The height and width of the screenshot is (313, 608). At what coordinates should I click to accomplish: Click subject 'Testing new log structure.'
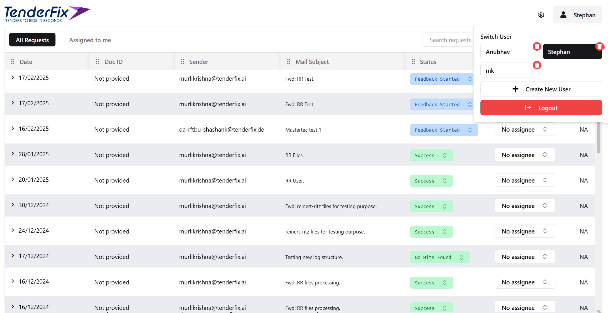[x=314, y=257]
